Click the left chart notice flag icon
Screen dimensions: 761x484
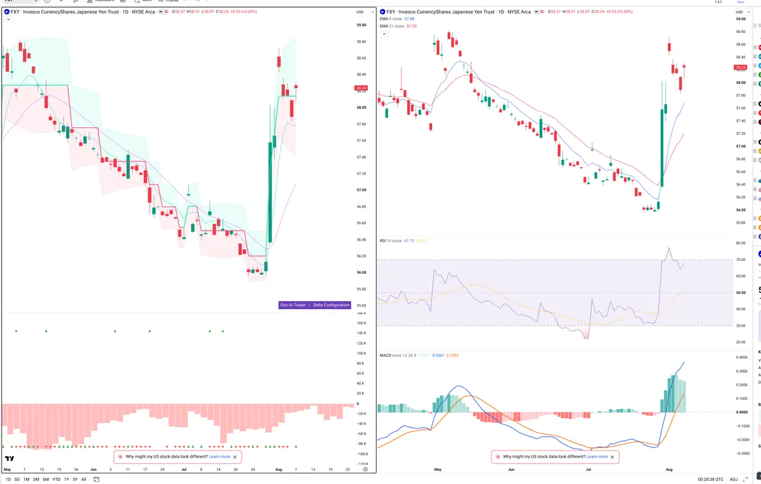point(120,457)
